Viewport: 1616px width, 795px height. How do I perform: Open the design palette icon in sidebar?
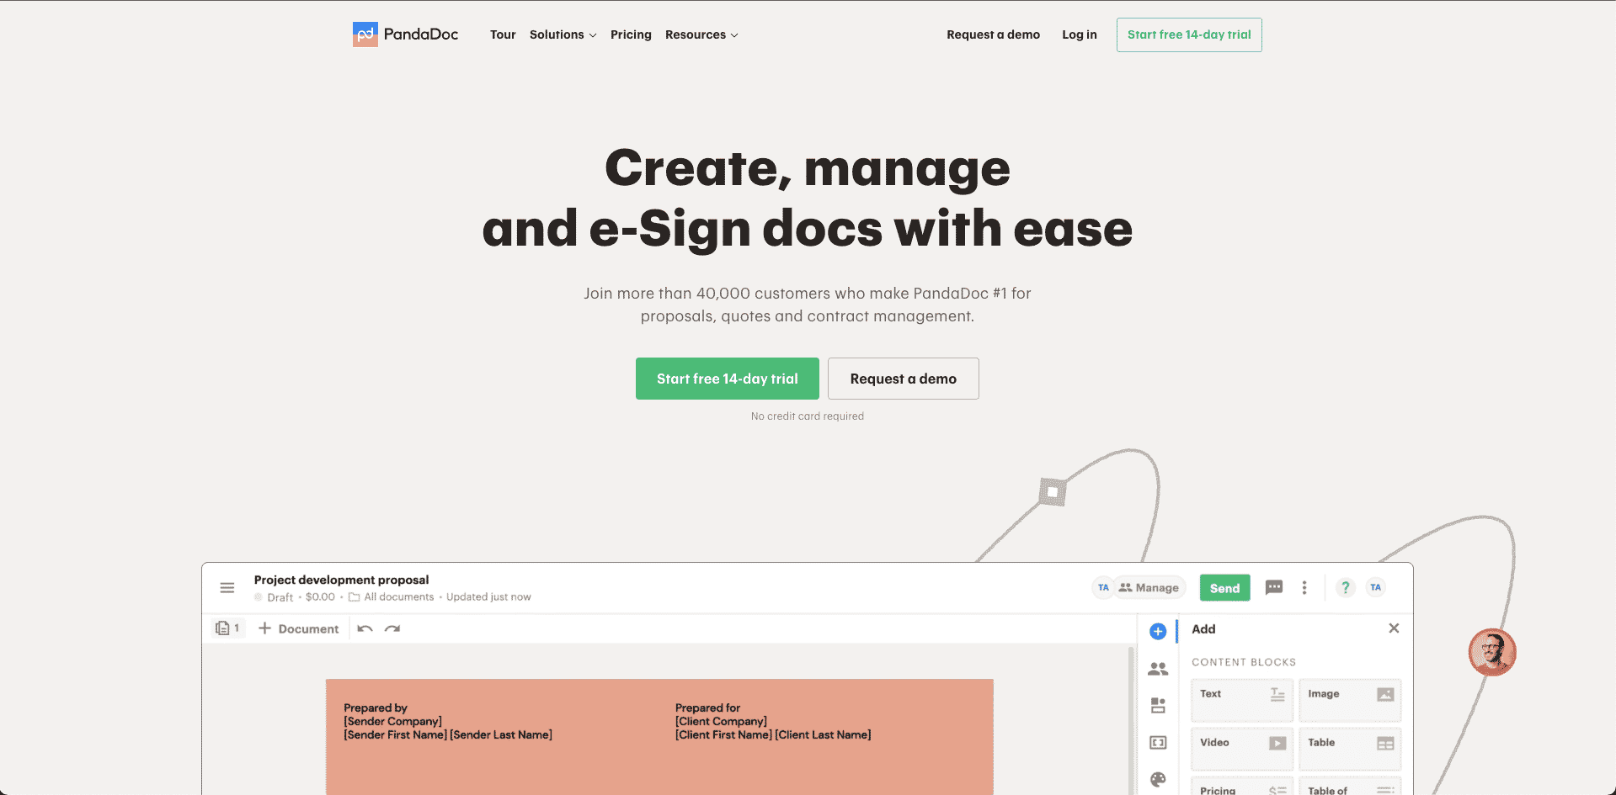[x=1158, y=780]
